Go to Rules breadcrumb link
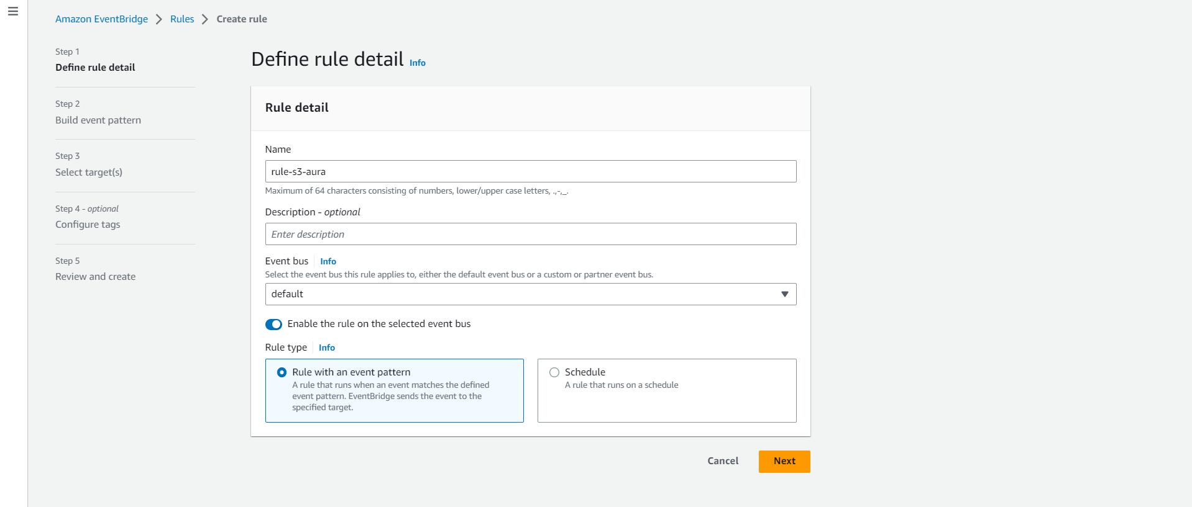1192x507 pixels. pos(182,19)
